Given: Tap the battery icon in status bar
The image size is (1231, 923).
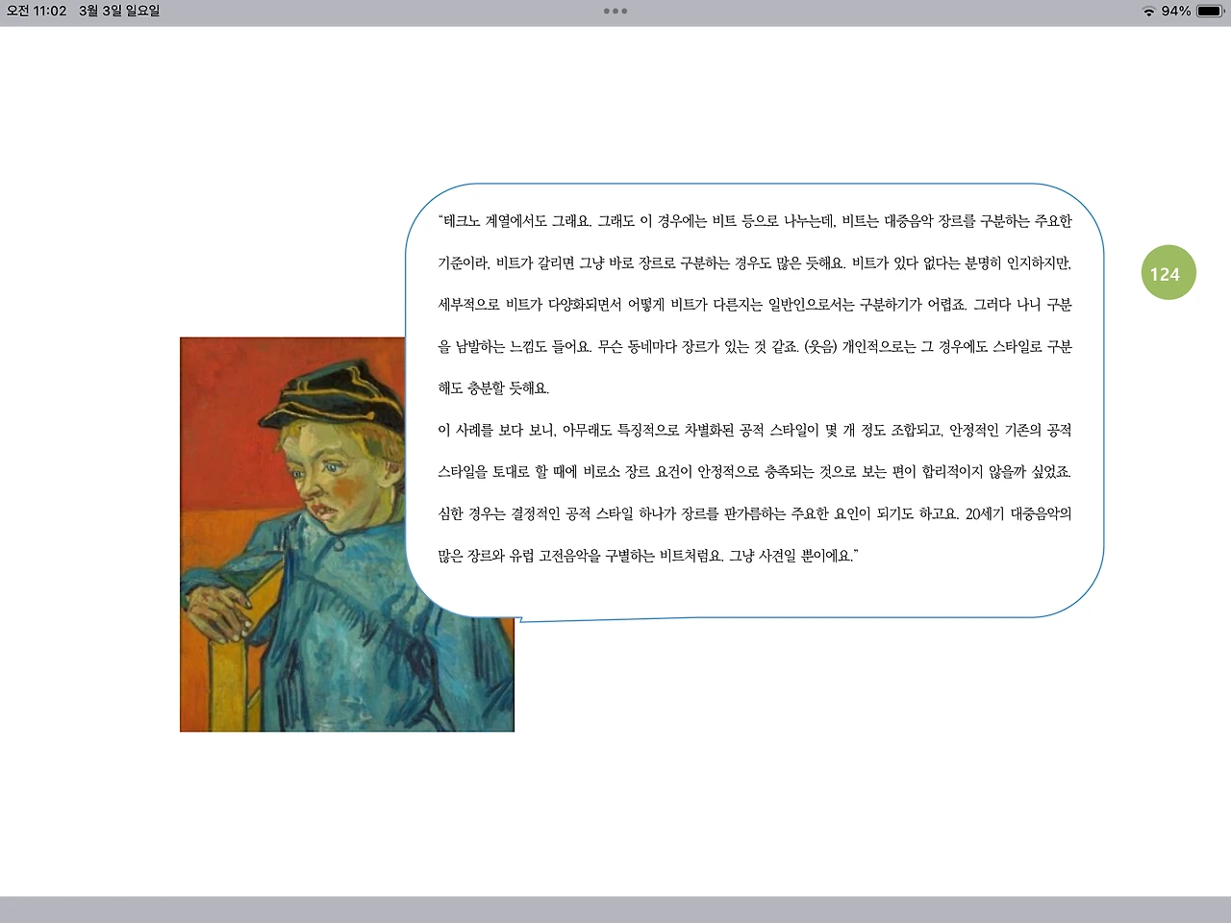Looking at the screenshot, I should point(1210,12).
